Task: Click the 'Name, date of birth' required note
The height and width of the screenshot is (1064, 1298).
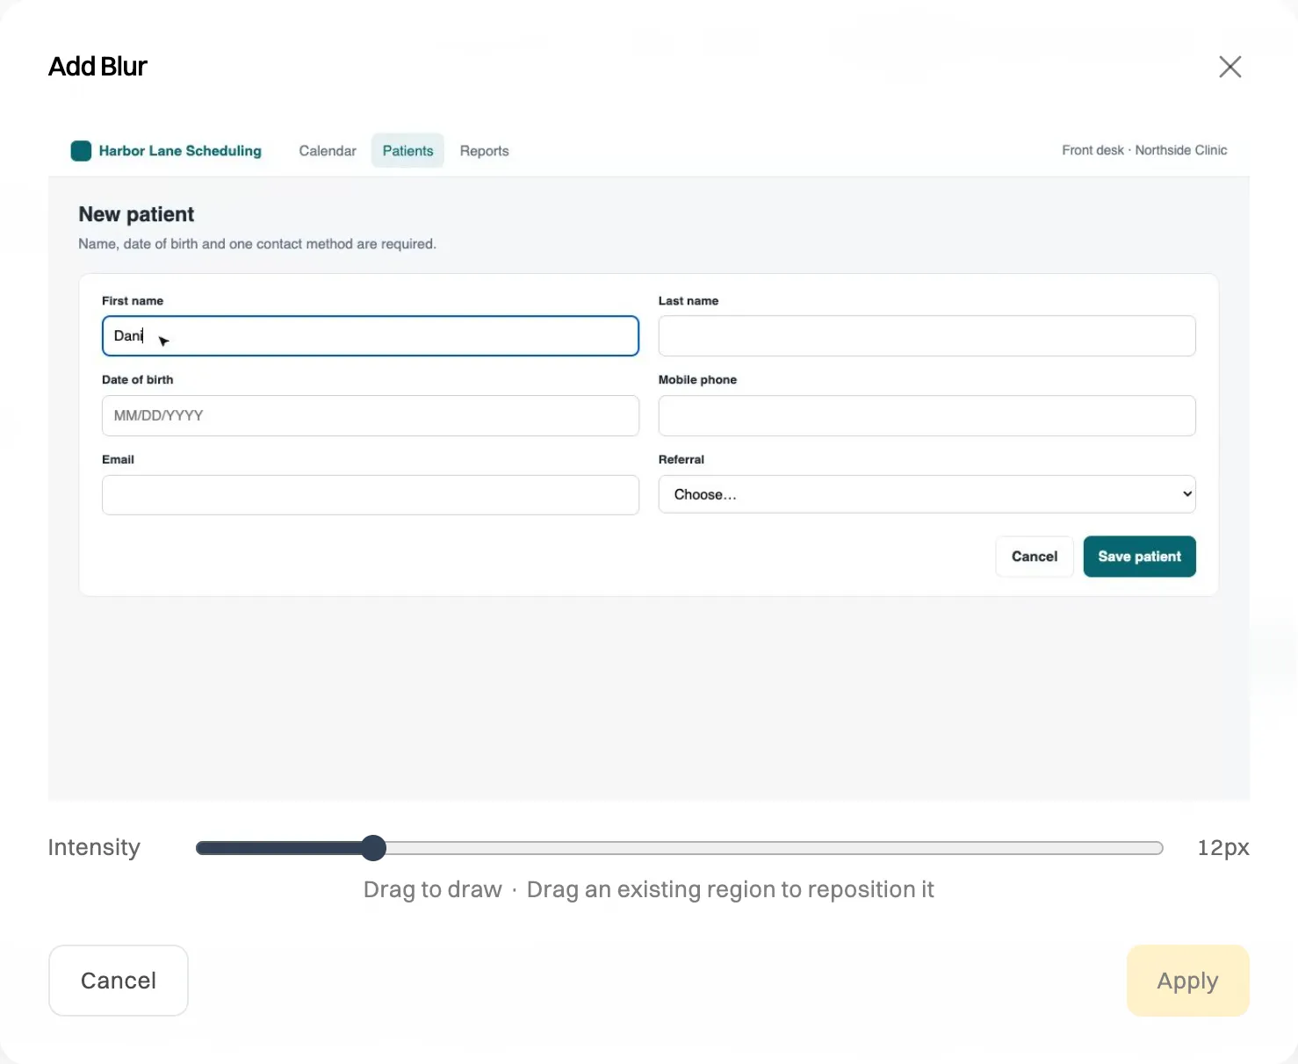Action: [x=257, y=244]
